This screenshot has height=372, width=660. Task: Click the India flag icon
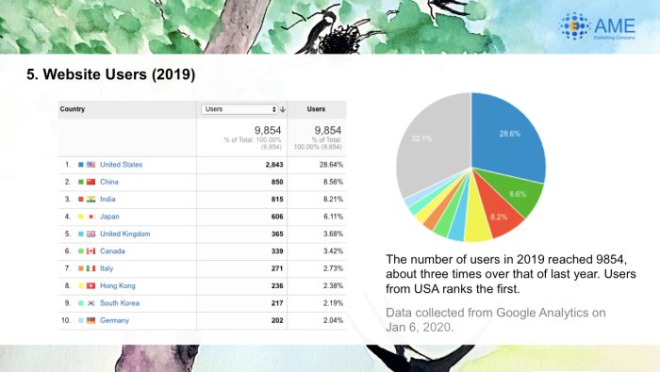coord(91,200)
